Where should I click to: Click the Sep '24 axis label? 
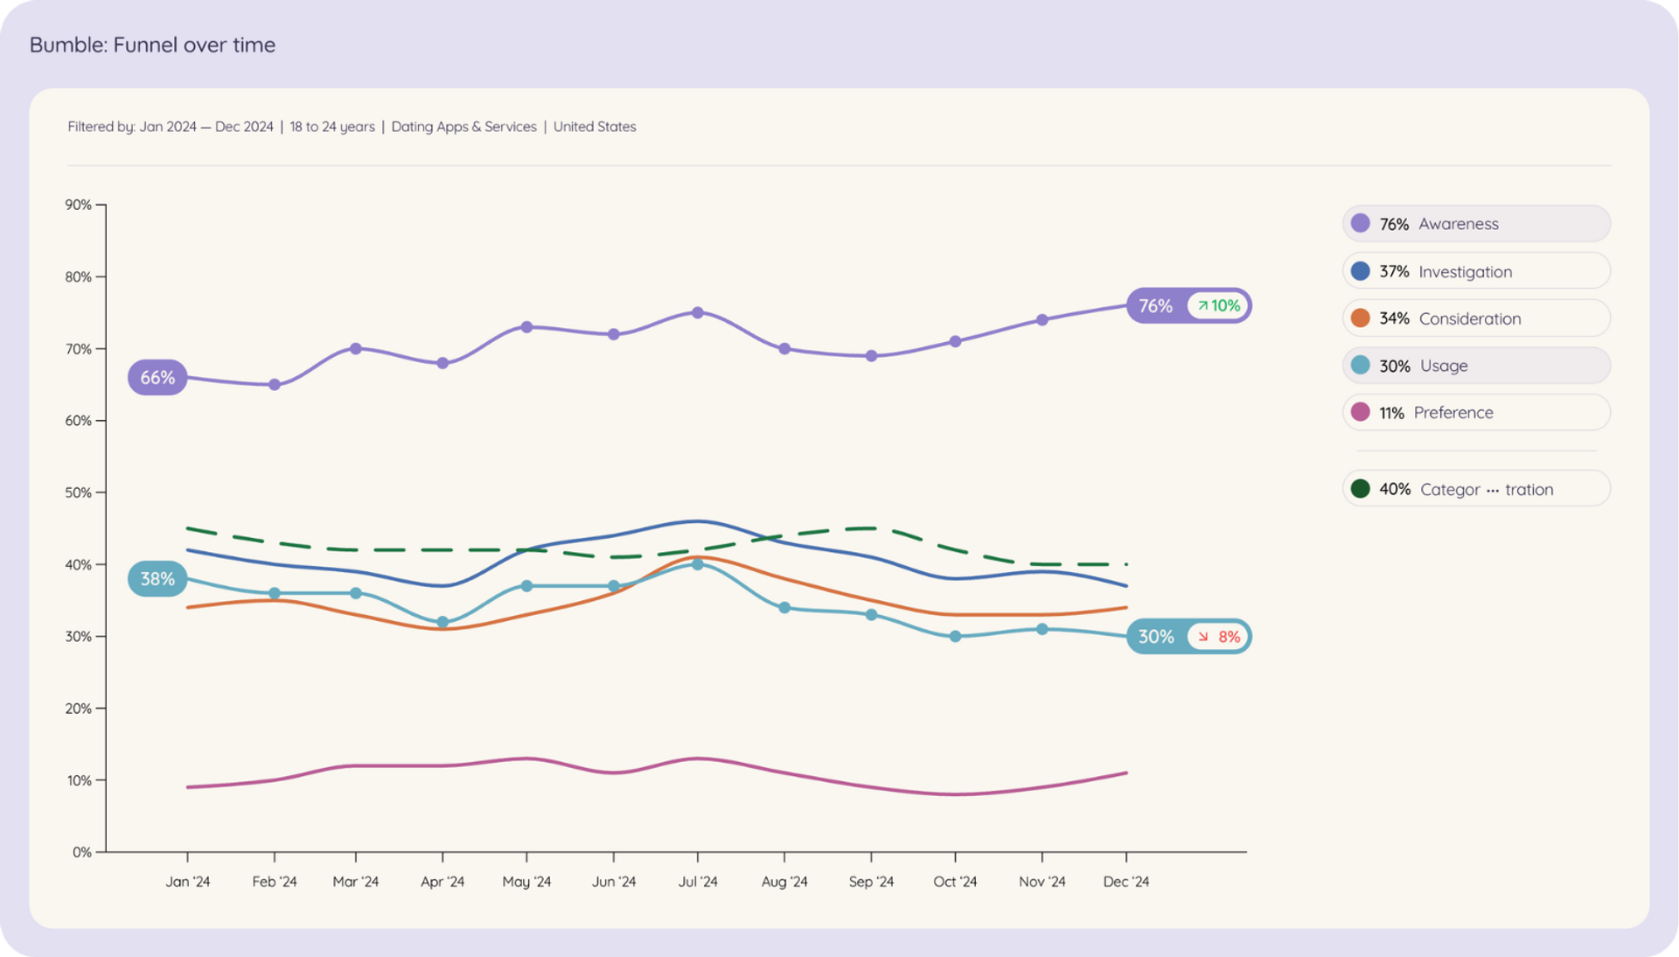coord(871,882)
